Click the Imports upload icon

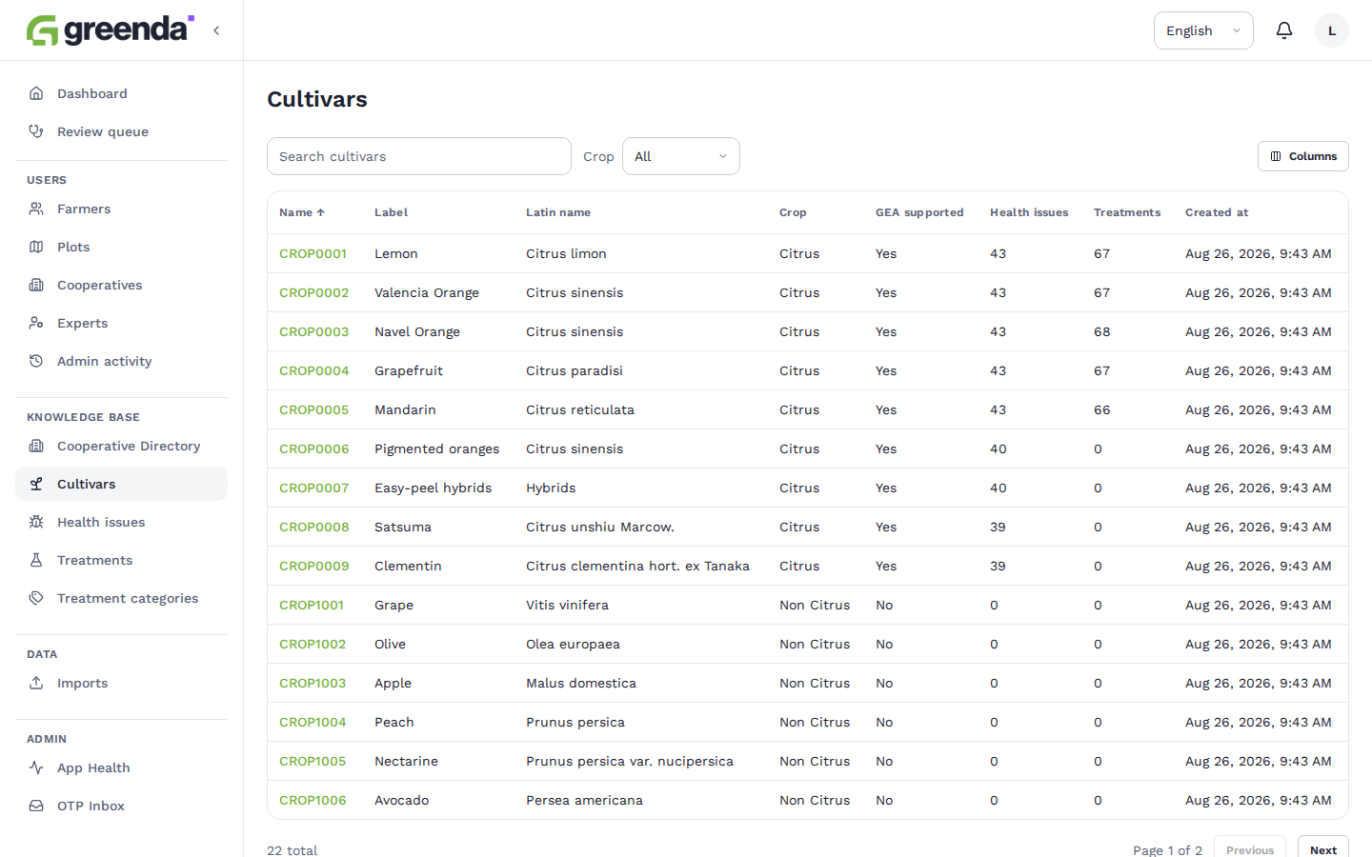[36, 683]
